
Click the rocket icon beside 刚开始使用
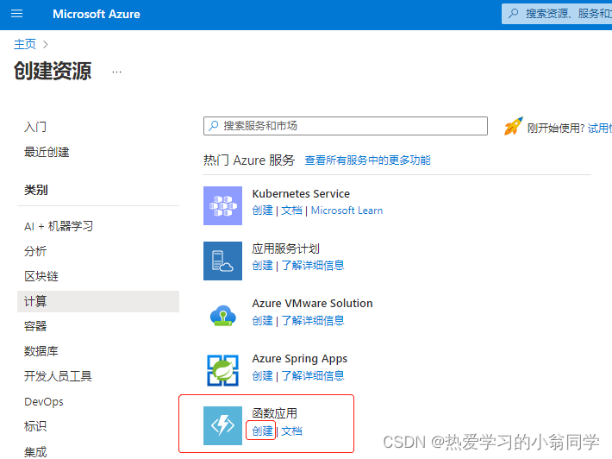point(513,127)
